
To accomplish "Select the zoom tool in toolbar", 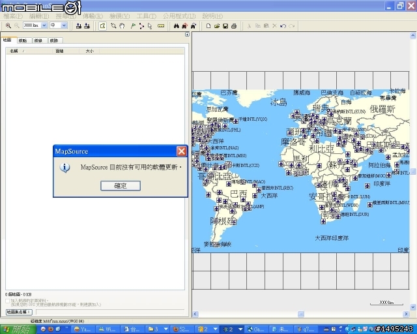I will click(113, 26).
